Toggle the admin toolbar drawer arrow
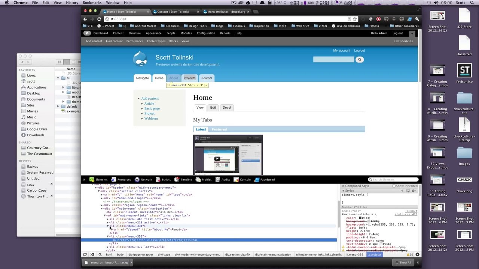Image resolution: width=479 pixels, height=269 pixels. [412, 34]
